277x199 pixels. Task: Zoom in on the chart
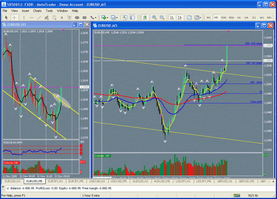click(154, 17)
